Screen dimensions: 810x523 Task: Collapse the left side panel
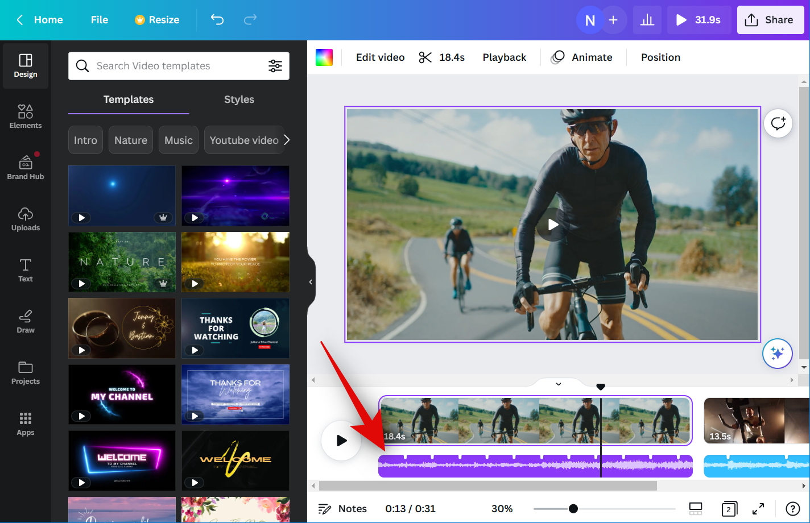point(311,282)
